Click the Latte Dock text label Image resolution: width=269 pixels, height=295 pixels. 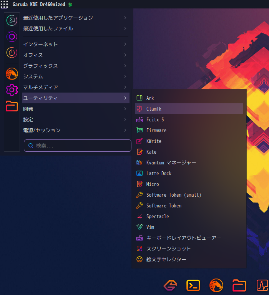[x=159, y=173]
